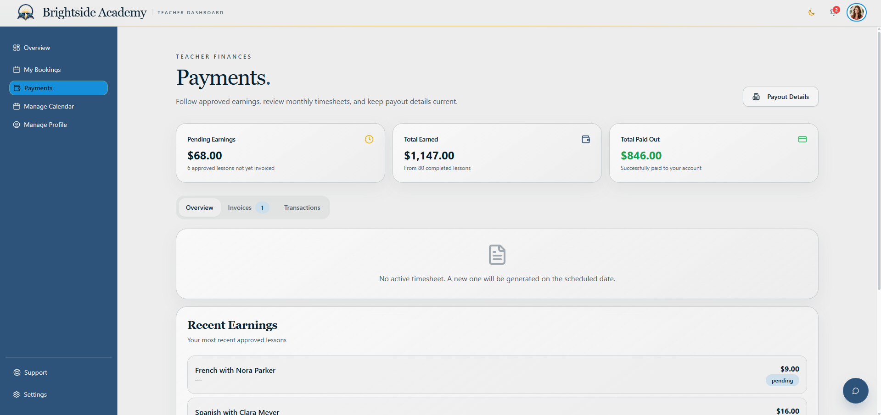Screen dimensions: 881x415
Task: Click the Recent Earnings heading
Action: point(232,325)
